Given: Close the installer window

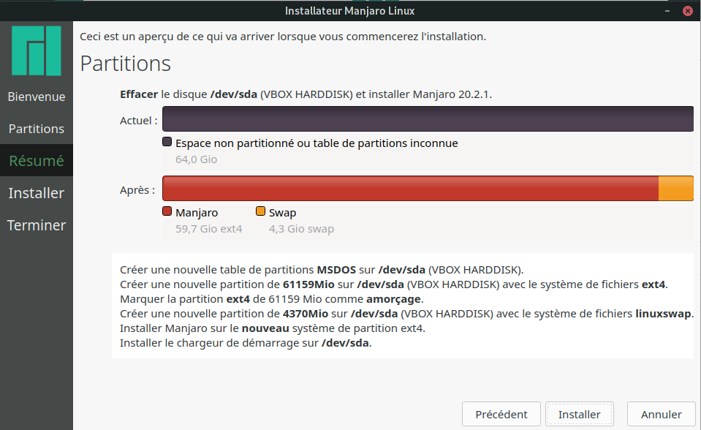Looking at the screenshot, I should coord(688,11).
